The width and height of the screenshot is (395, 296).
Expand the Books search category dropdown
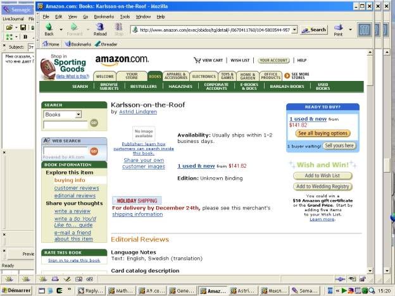78,114
